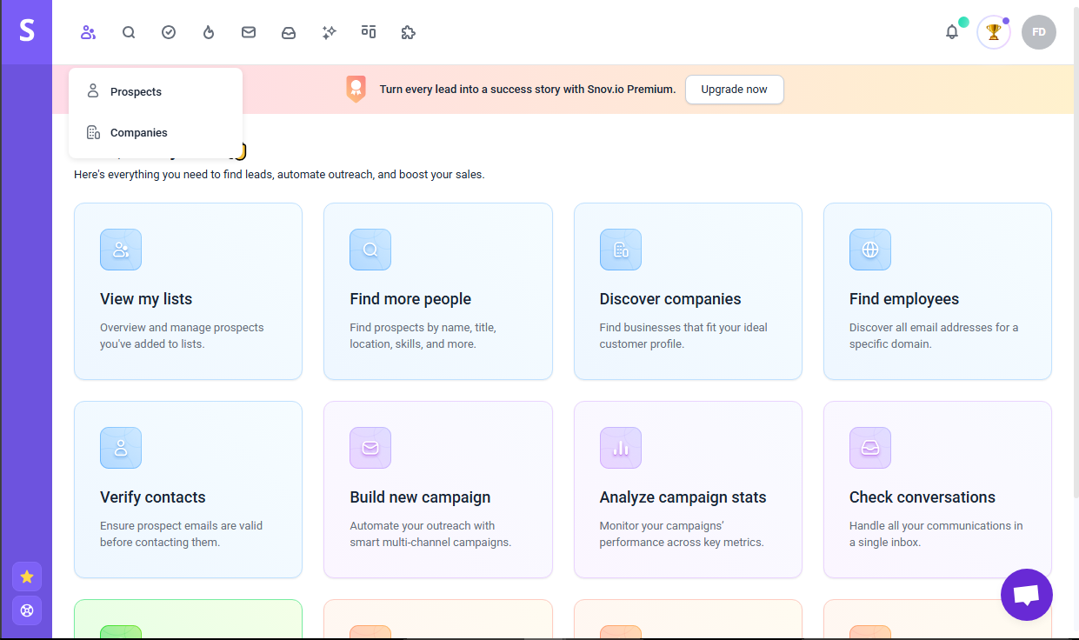
Task: Click the CRM board icon in navigation
Action: click(x=369, y=31)
